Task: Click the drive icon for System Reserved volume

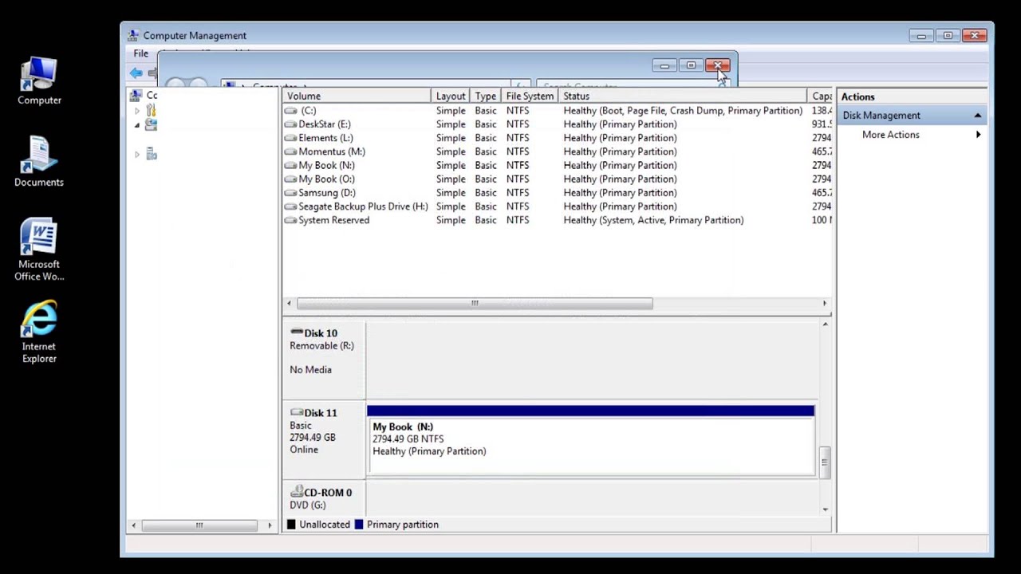Action: tap(290, 220)
